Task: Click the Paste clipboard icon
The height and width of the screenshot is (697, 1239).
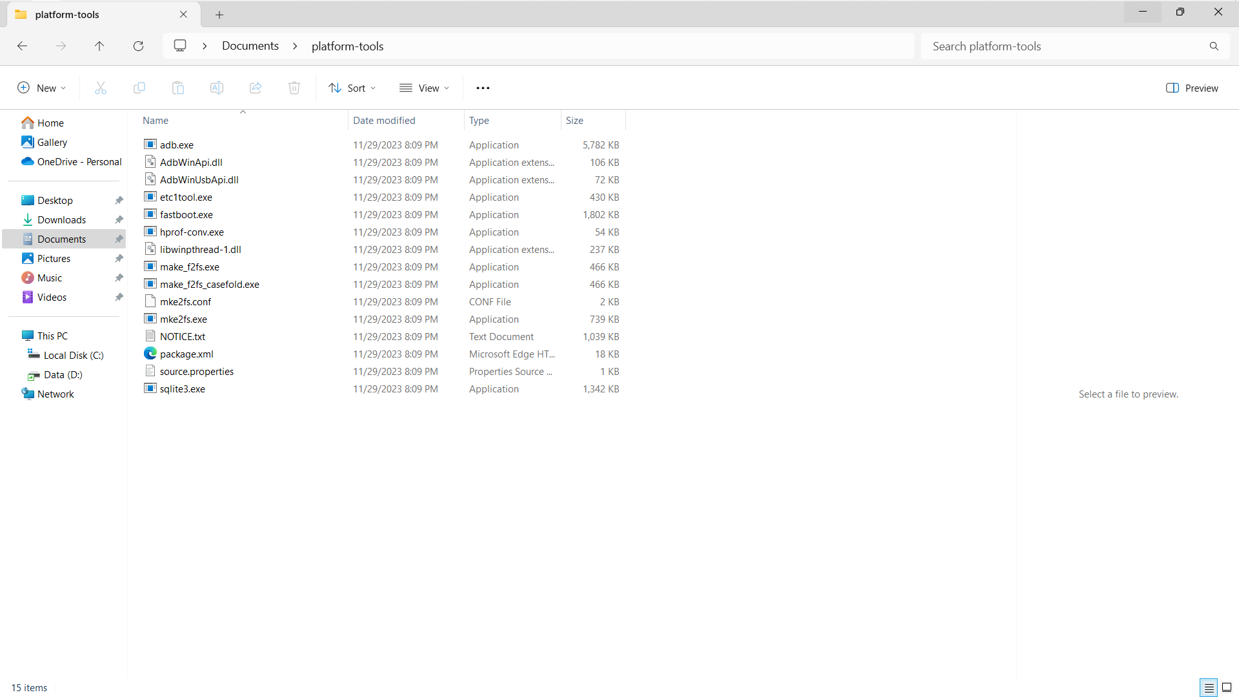Action: click(x=178, y=88)
